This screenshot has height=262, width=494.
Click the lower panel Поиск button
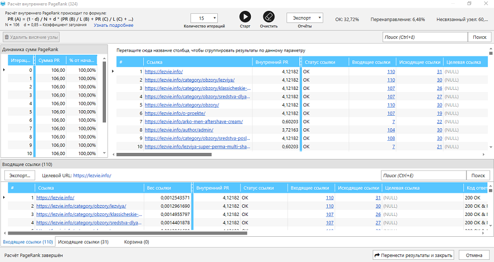(478, 175)
